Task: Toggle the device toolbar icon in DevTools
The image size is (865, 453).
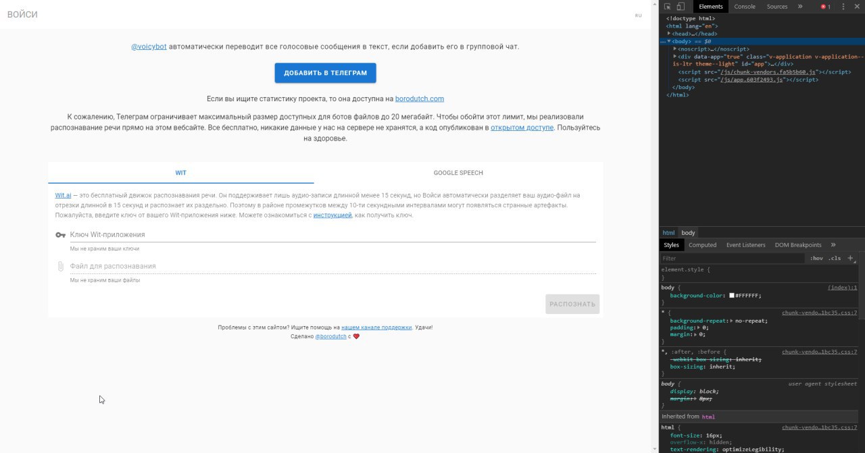Action: pos(680,7)
